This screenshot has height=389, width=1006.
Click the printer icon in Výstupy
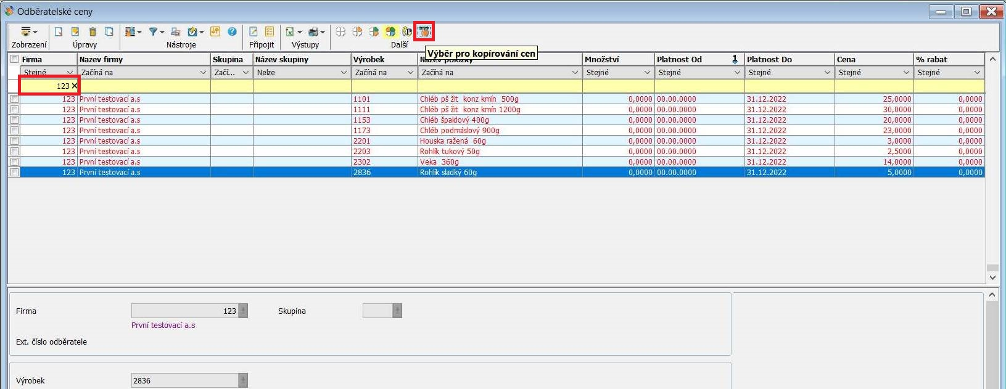point(313,31)
